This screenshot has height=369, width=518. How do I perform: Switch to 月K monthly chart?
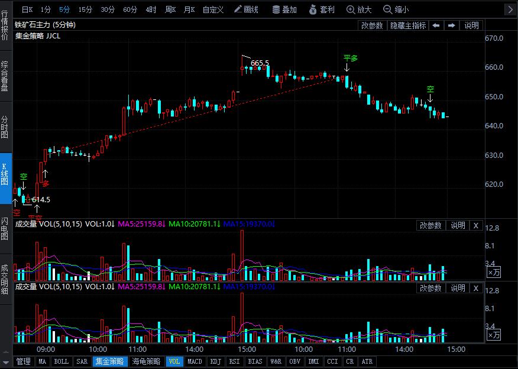(x=189, y=9)
